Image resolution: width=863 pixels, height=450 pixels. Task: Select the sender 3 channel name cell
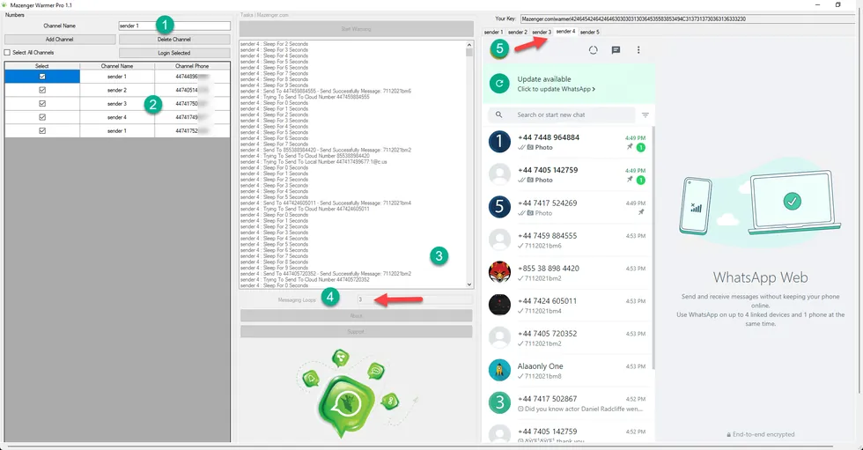pos(117,104)
